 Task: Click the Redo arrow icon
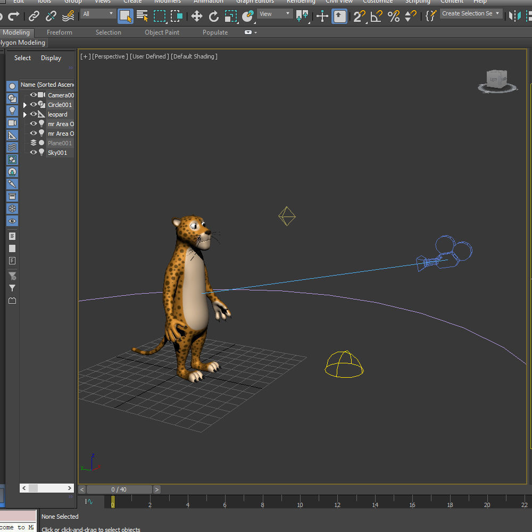coord(13,15)
